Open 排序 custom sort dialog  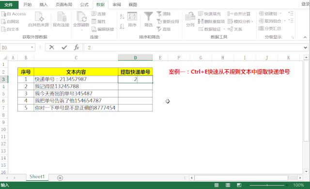pyautogui.click(x=132, y=19)
